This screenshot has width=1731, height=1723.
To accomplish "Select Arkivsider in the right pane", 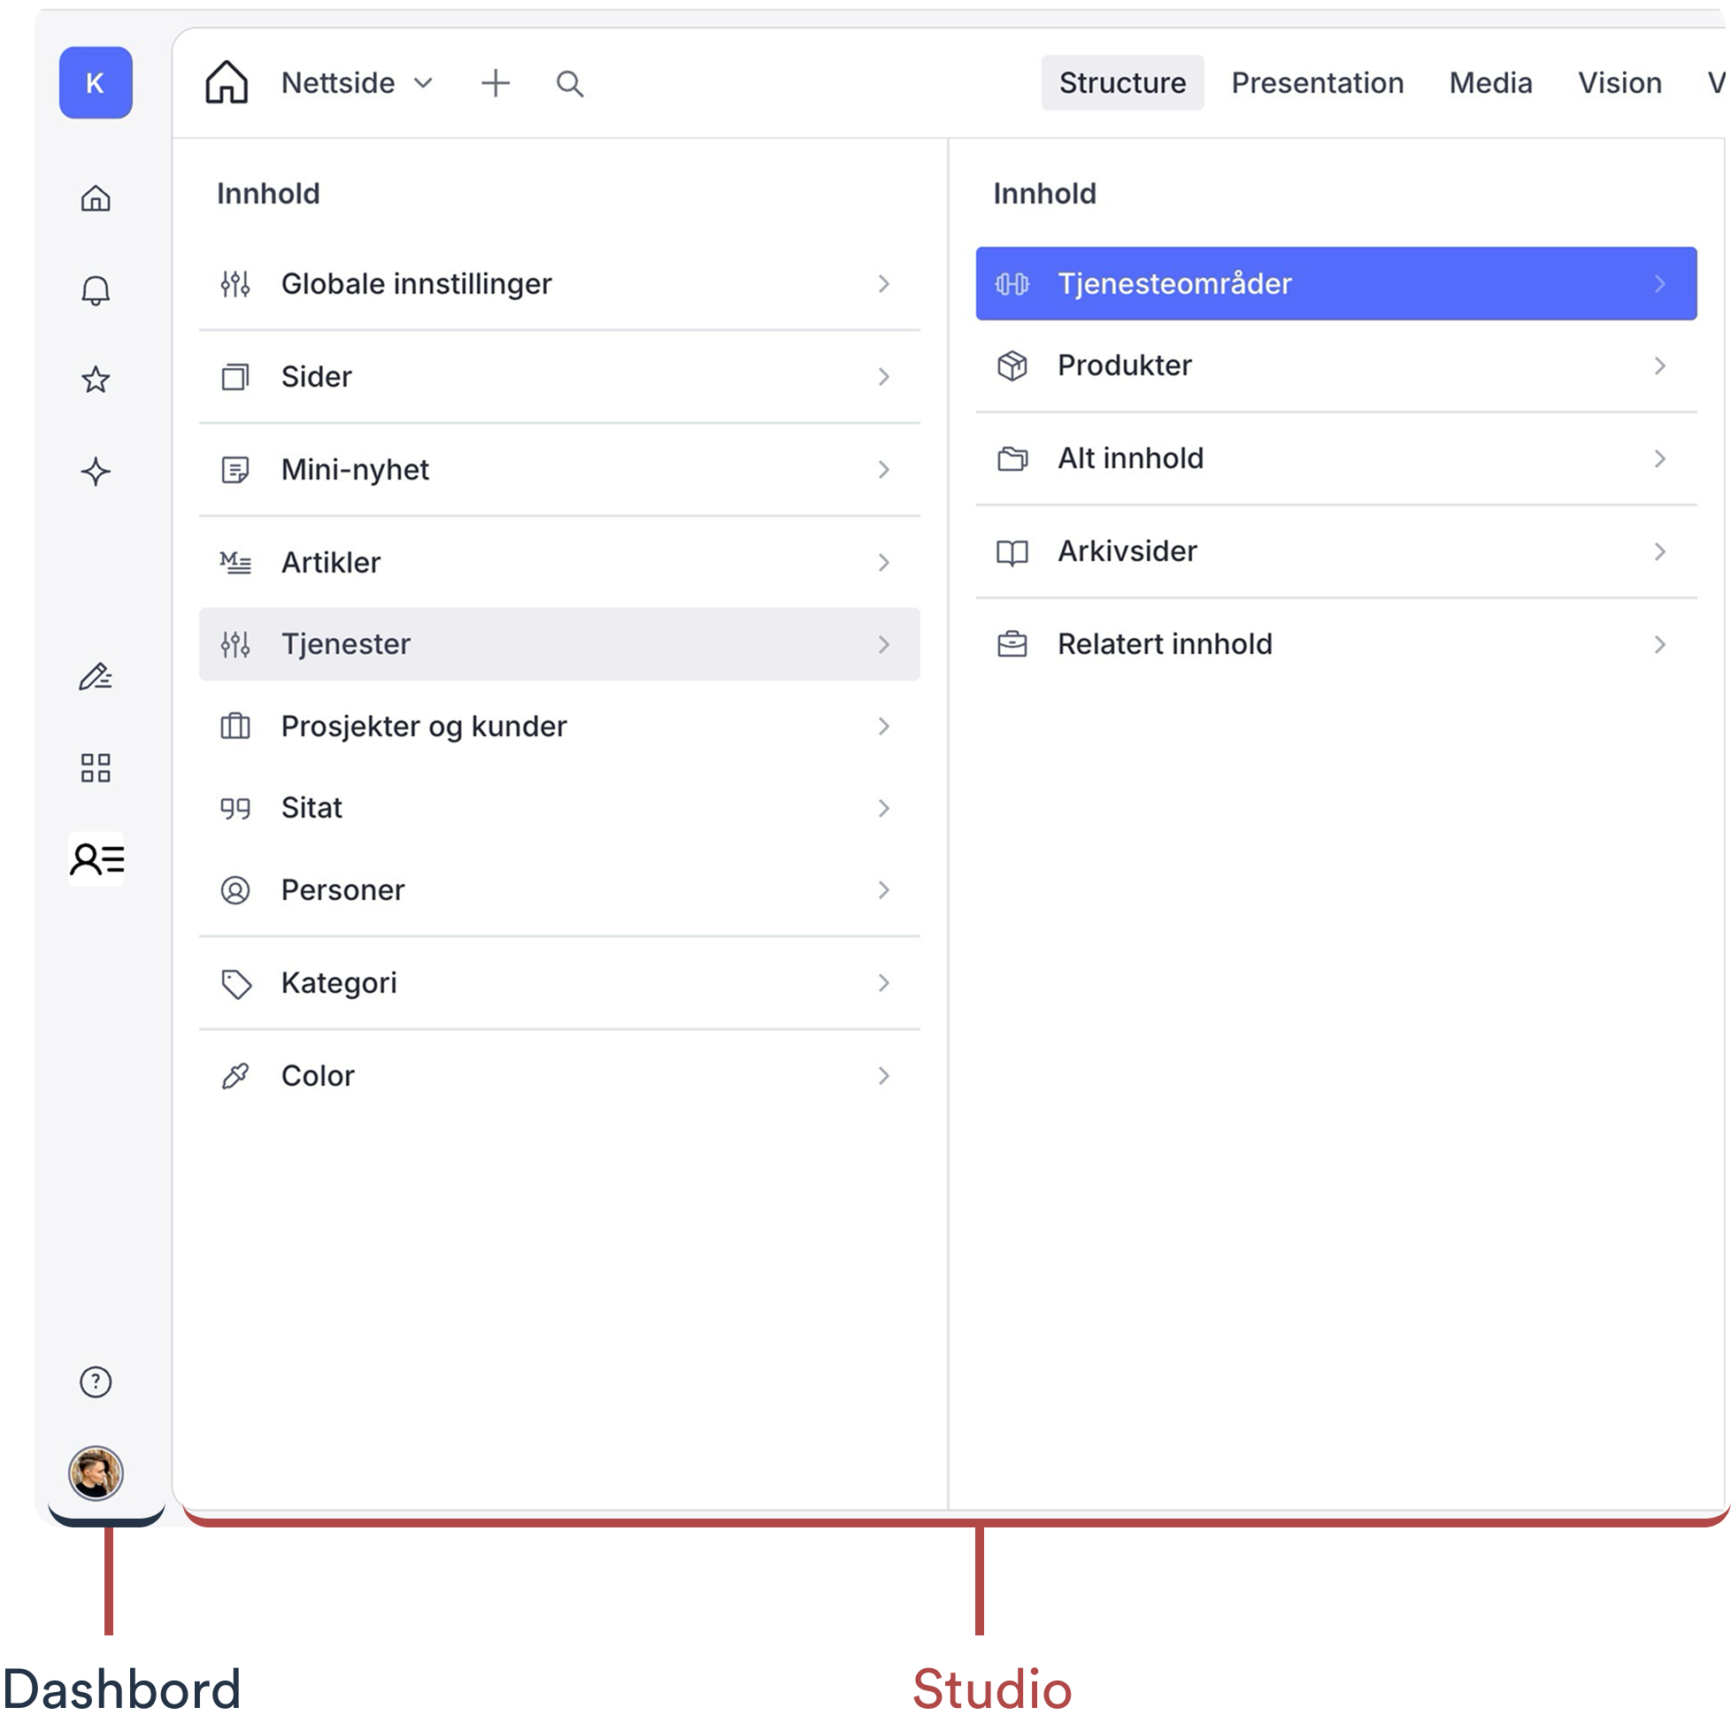I will tap(1336, 551).
